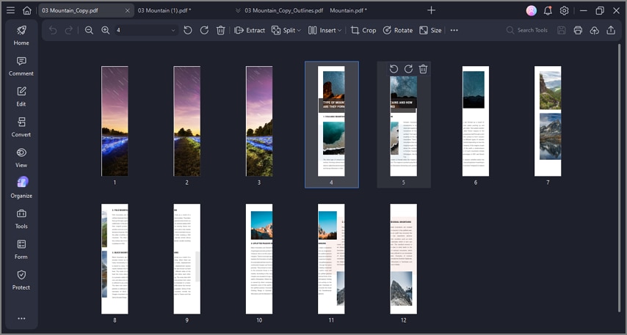Open the notifications bell
This screenshot has height=335, width=627.
coord(548,11)
